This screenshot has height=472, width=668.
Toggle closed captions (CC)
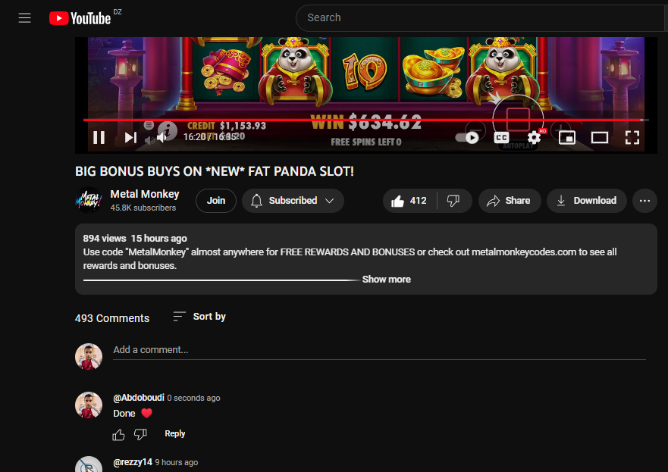(501, 137)
